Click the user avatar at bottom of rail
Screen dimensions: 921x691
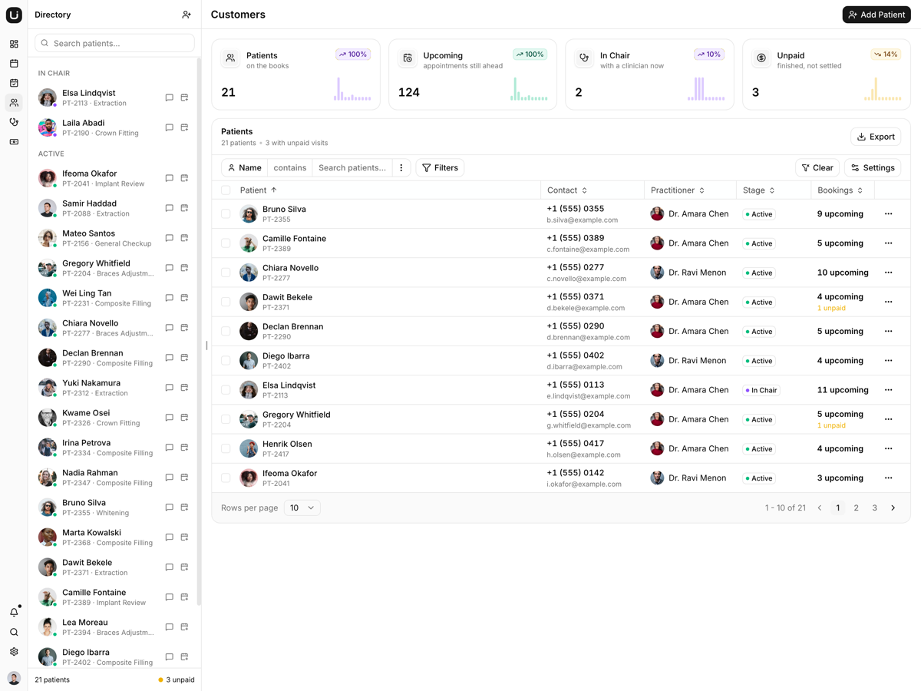click(14, 678)
